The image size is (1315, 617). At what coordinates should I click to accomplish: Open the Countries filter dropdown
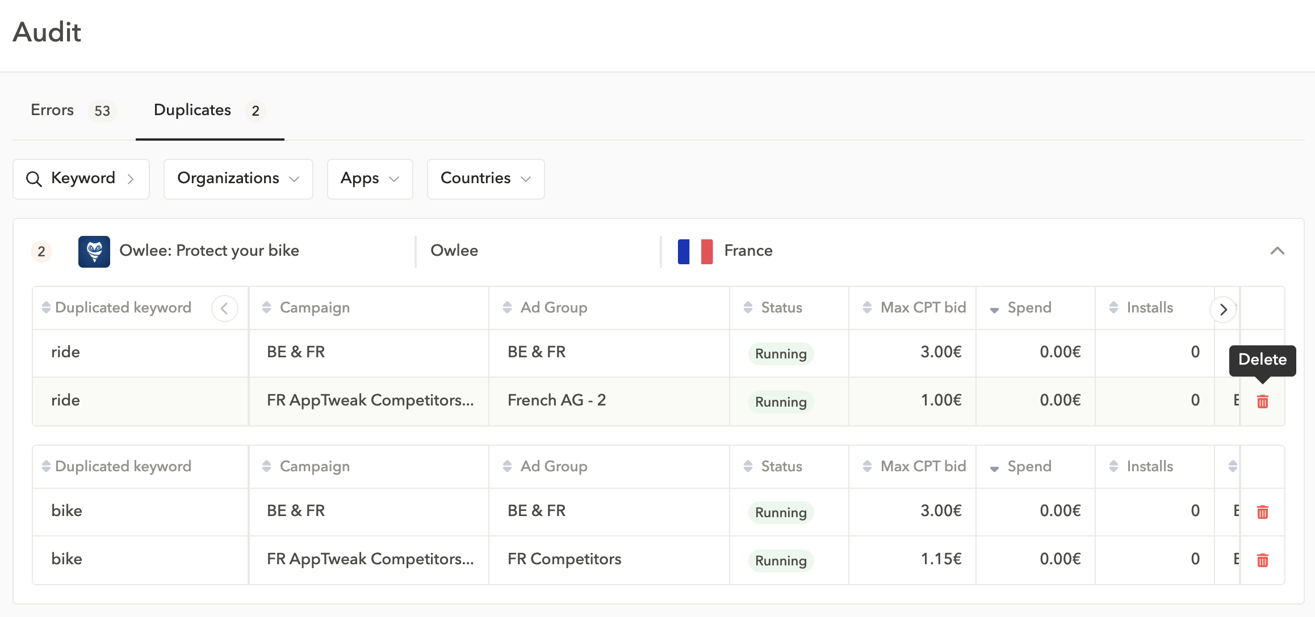486,179
